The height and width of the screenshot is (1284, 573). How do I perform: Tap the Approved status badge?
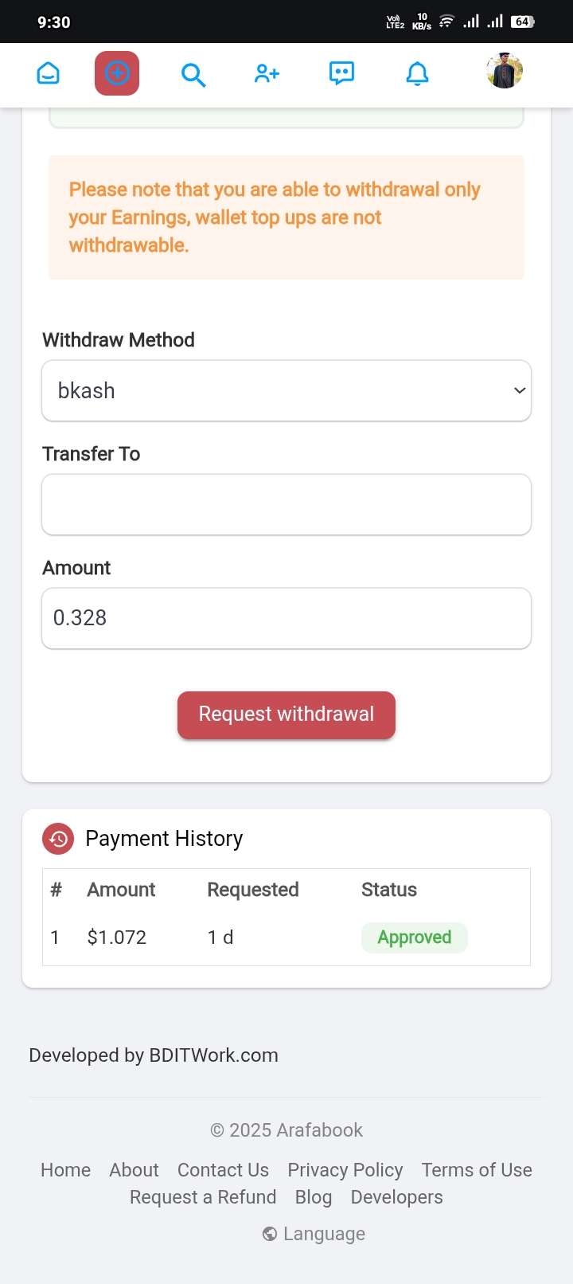415,938
